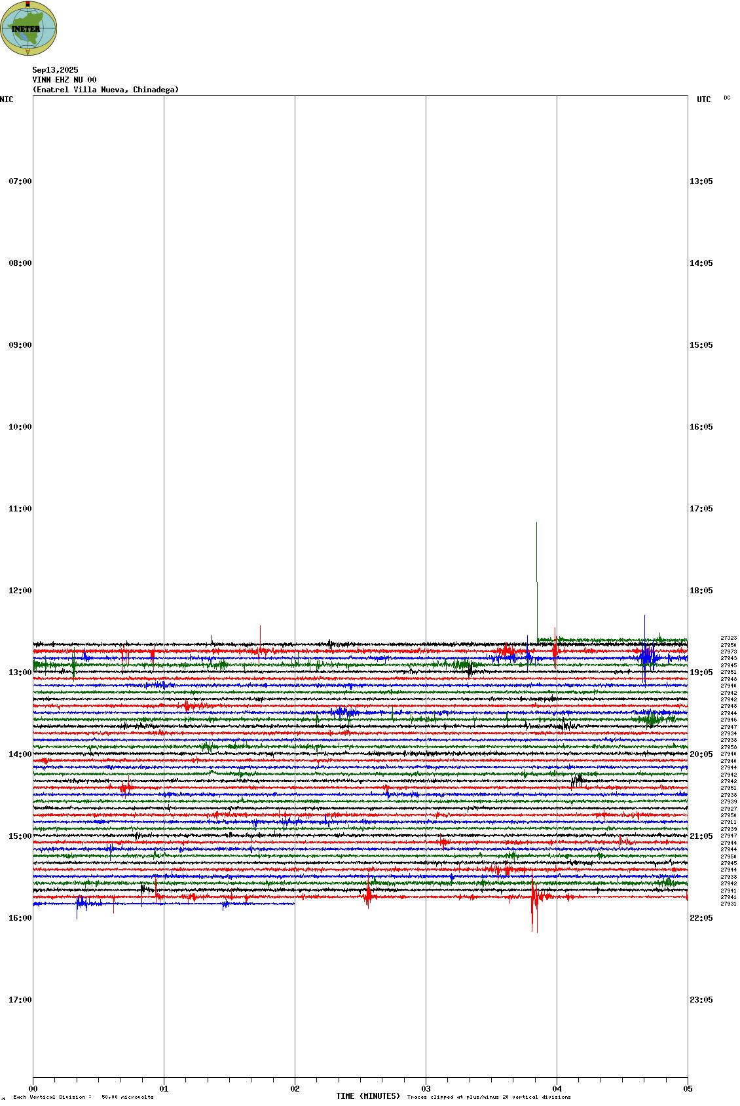Click the 03 minute axis label
The width and height of the screenshot is (740, 1106).
(x=426, y=1089)
